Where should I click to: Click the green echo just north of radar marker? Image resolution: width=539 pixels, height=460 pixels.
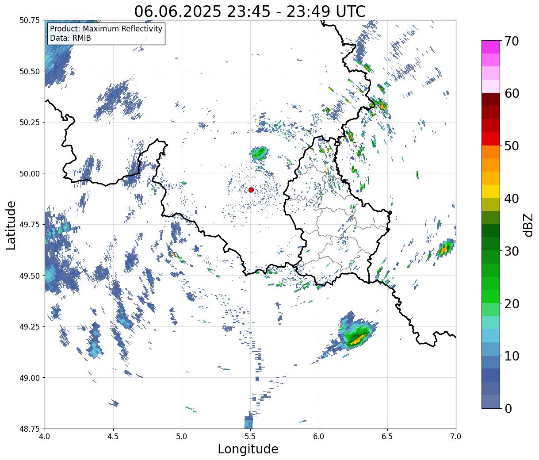tap(259, 153)
